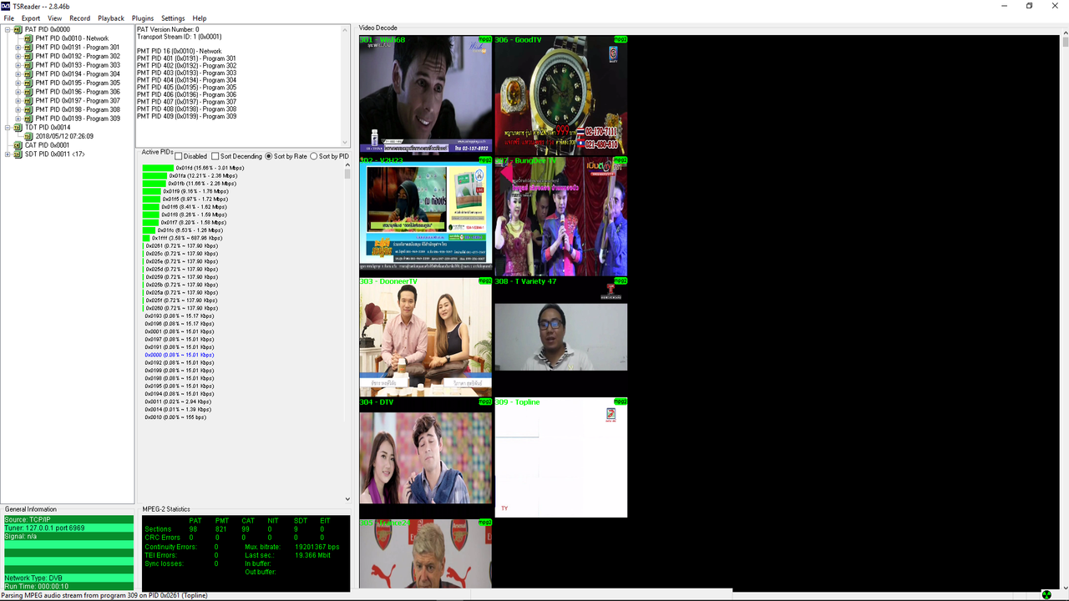Viewport: 1069px width, 601px height.
Task: Select the Sort by PID radio button
Action: (x=314, y=156)
